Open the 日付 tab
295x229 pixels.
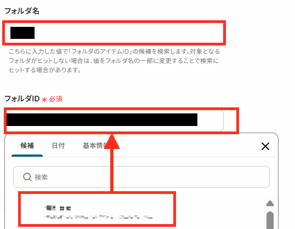pyautogui.click(x=58, y=146)
